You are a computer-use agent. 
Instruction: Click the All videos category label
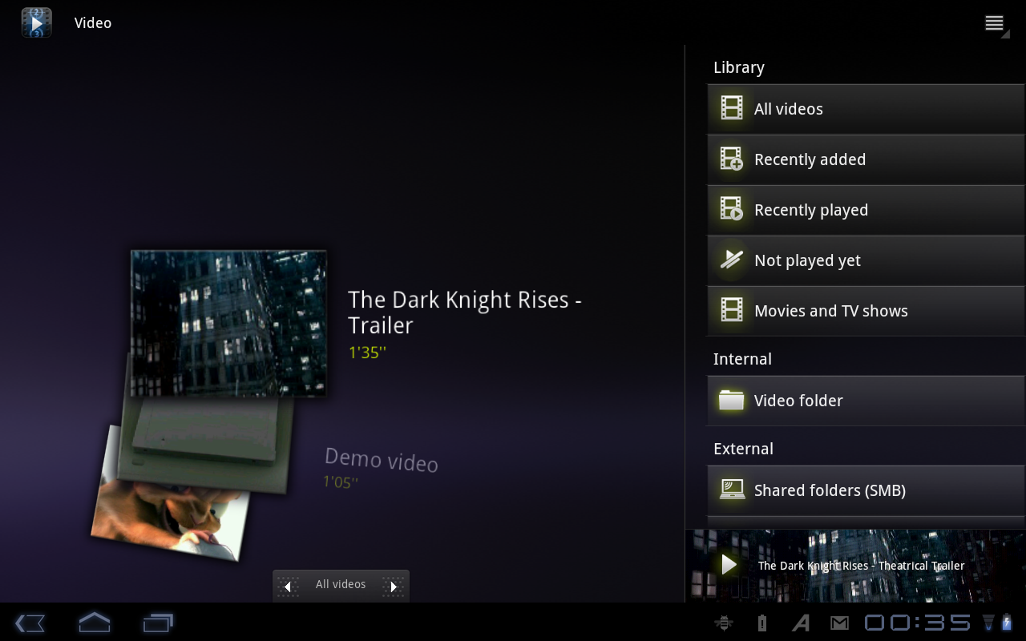tap(341, 584)
